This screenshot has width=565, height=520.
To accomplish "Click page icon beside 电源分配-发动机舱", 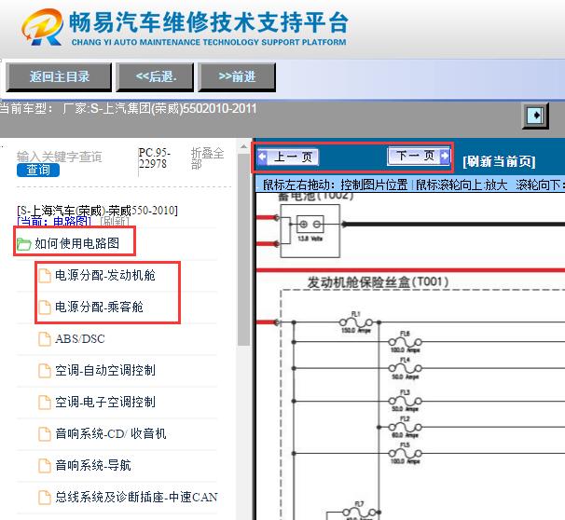I will coord(45,276).
